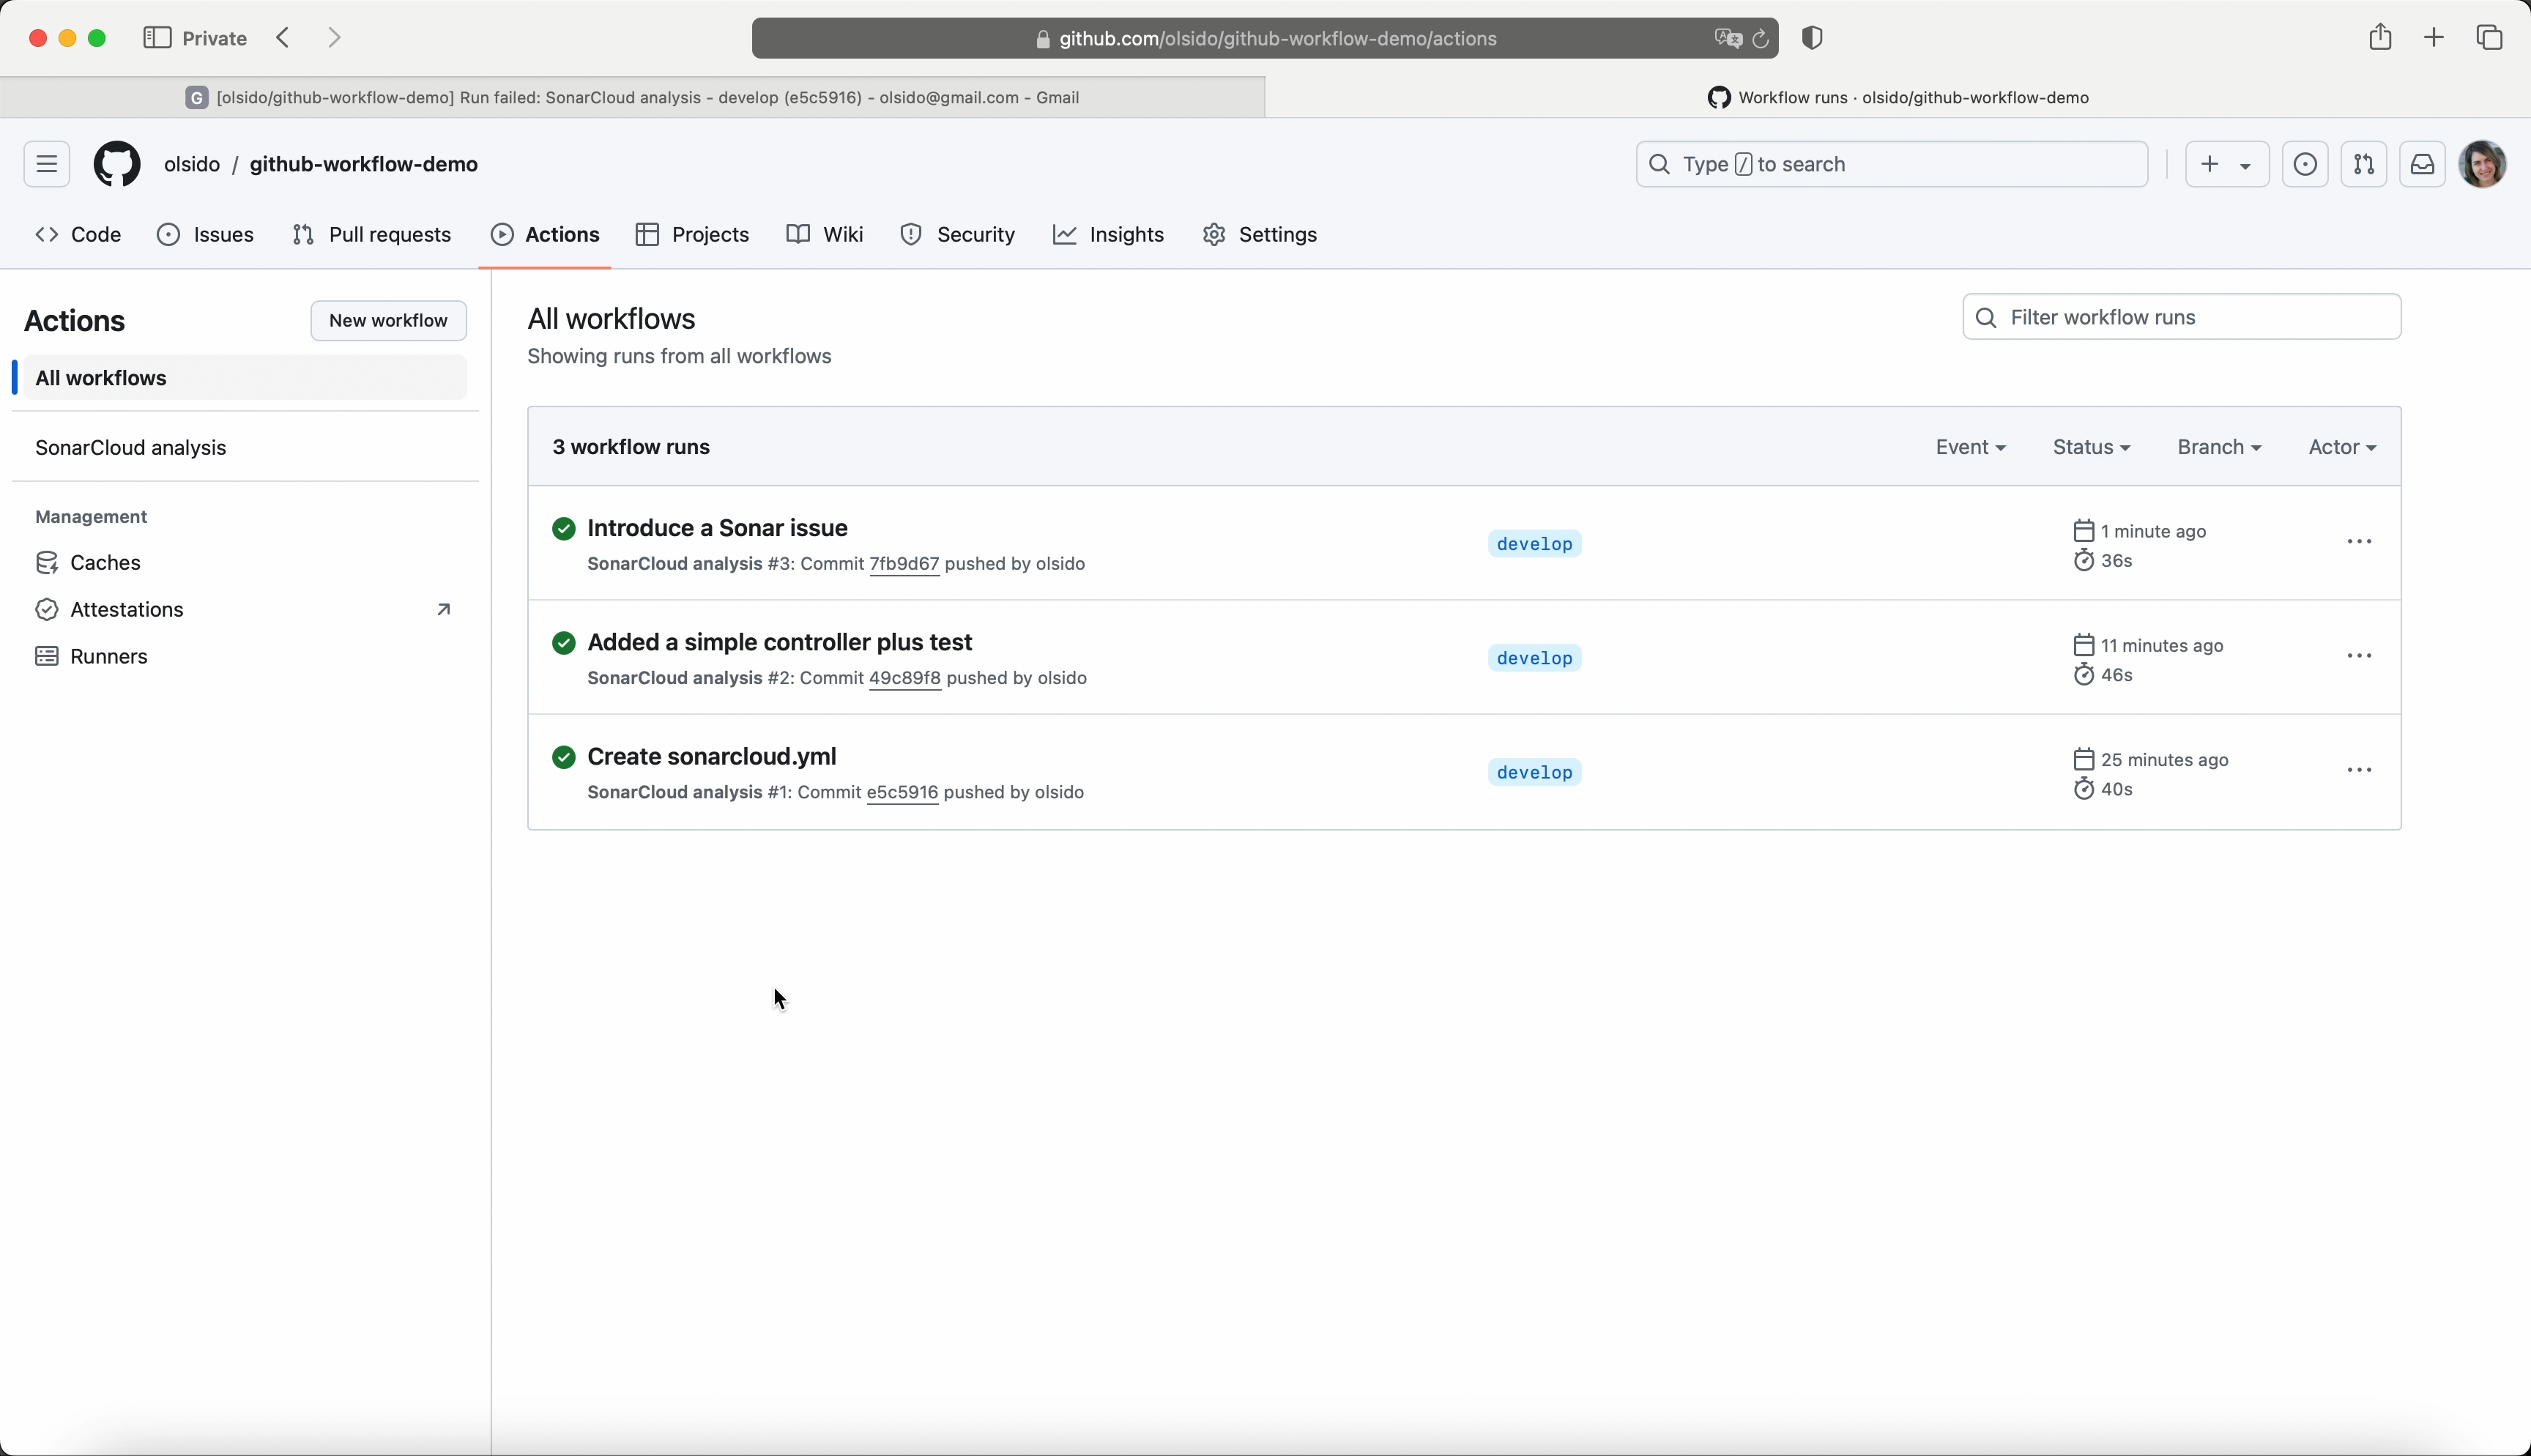The height and width of the screenshot is (1456, 2531).
Task: Click the issues icon in header
Action: [x=2305, y=164]
